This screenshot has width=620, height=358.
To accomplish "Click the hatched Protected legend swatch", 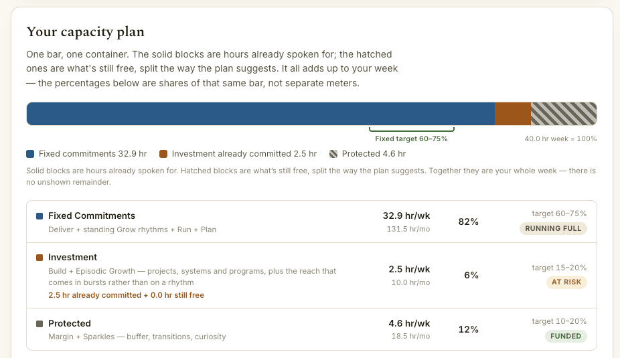I will [333, 154].
